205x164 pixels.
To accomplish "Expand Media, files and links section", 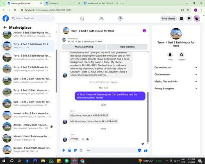I will [176, 82].
